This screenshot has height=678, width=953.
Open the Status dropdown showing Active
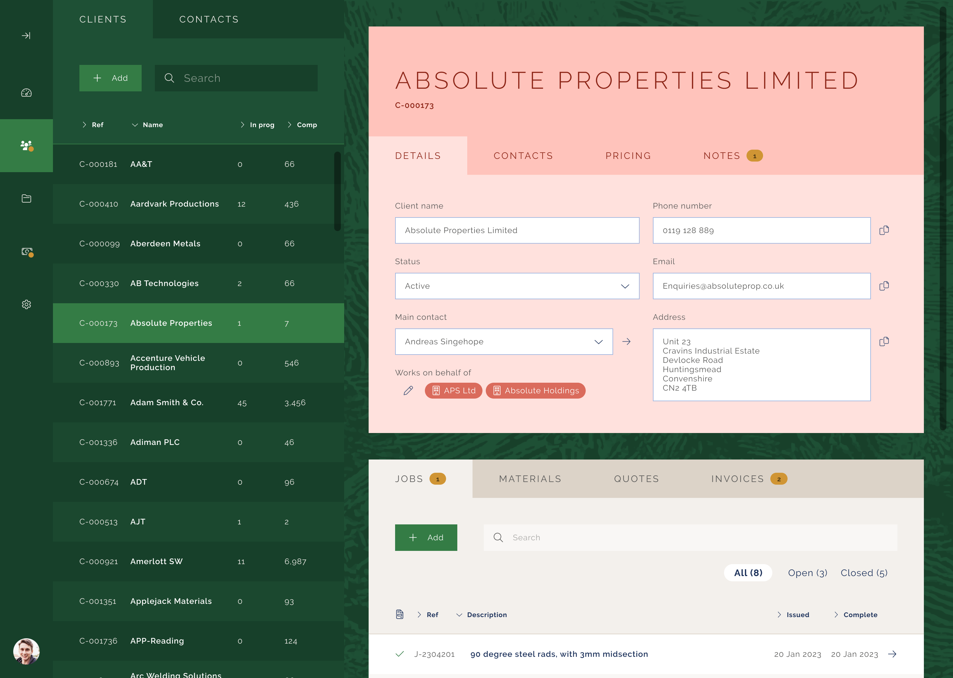(x=517, y=286)
